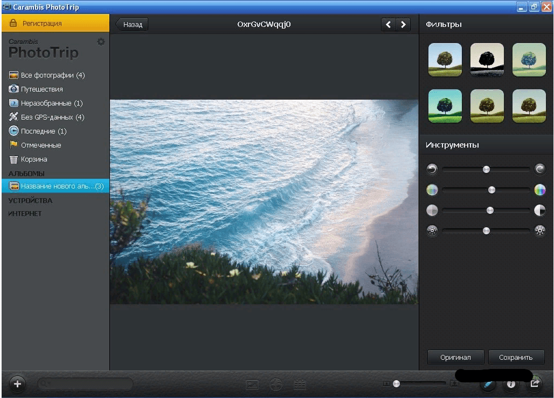Screen dimensions: 554x398
Task: Go to the previous photo arrow
Action: pyautogui.click(x=388, y=24)
